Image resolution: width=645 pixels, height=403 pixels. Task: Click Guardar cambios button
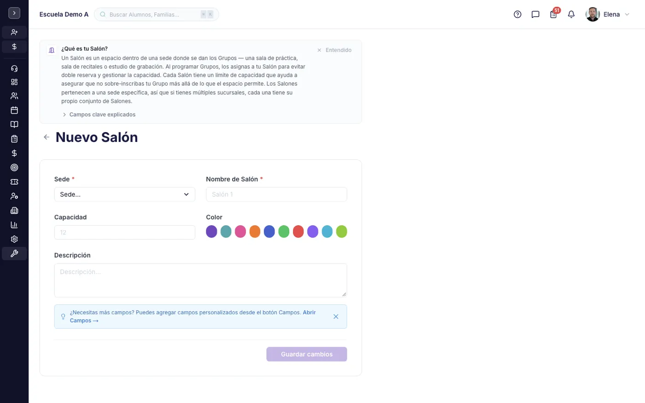tap(306, 354)
